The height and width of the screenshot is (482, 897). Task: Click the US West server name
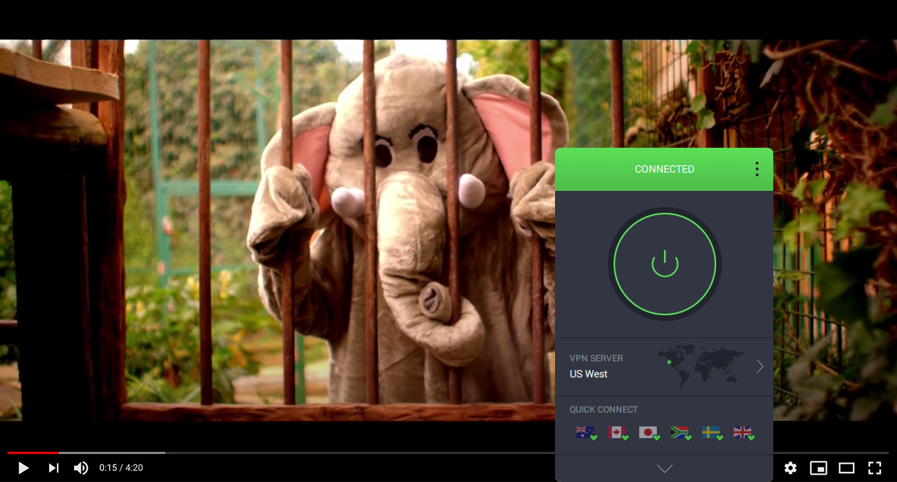(589, 374)
